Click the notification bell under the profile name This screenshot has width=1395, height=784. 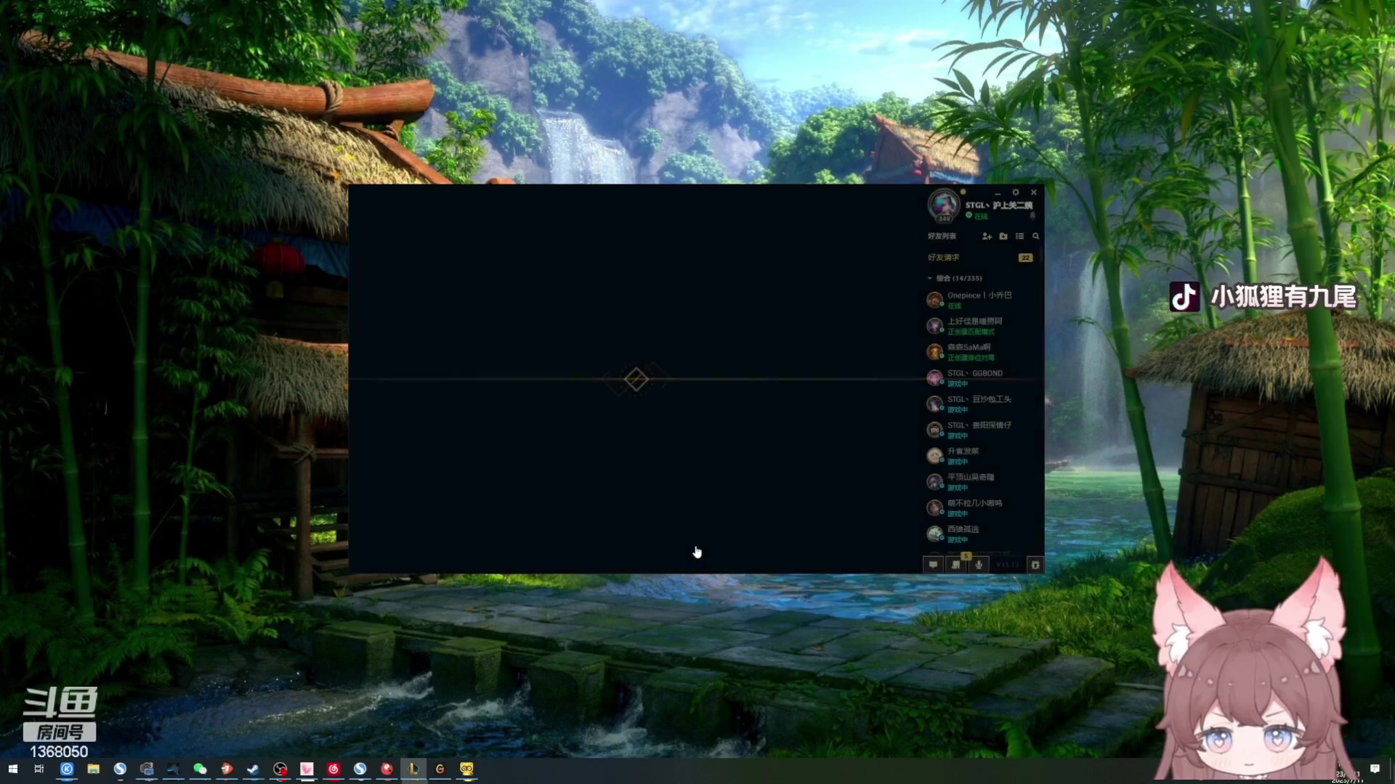click(x=1032, y=216)
